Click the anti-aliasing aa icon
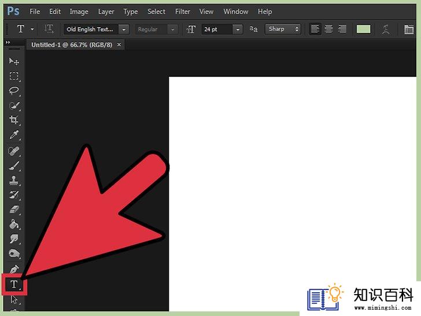The width and height of the screenshot is (421, 316). click(x=253, y=29)
